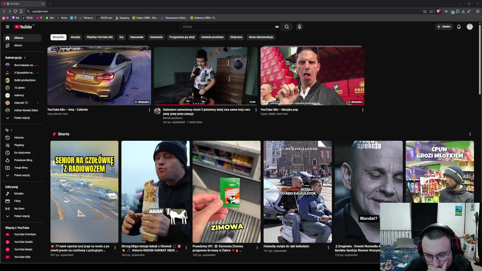Go to Główna home in sidebar
The image size is (482, 271).
(x=23, y=38)
